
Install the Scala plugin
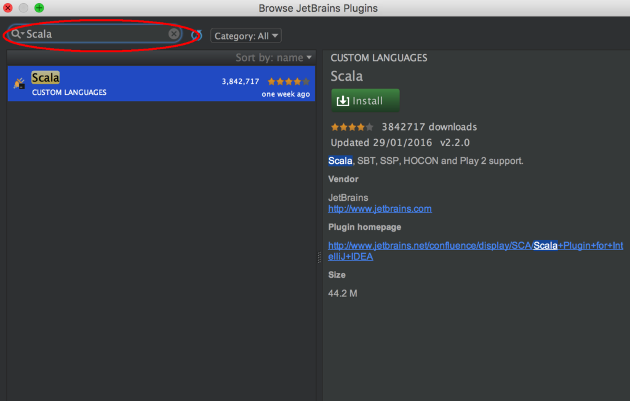pyautogui.click(x=365, y=101)
